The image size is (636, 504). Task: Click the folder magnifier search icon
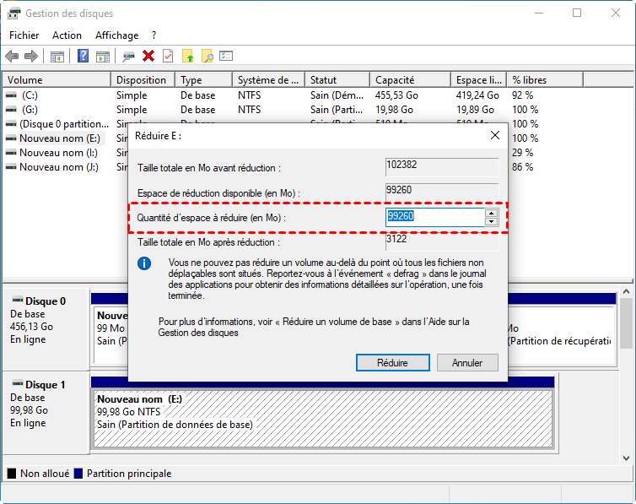208,56
